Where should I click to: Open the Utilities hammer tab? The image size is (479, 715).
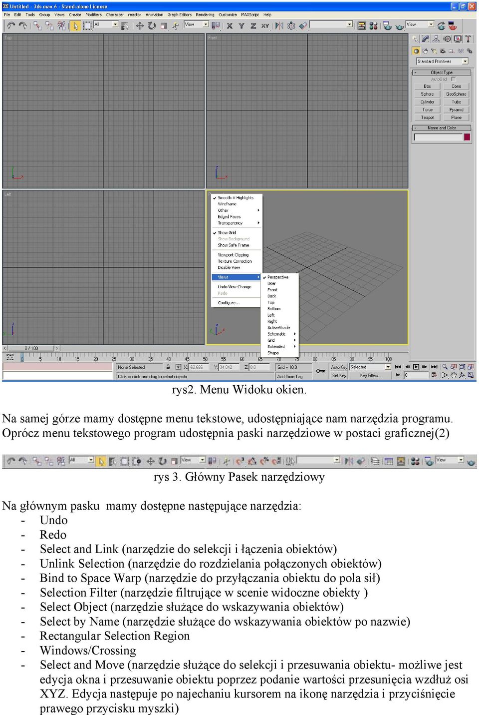point(468,38)
